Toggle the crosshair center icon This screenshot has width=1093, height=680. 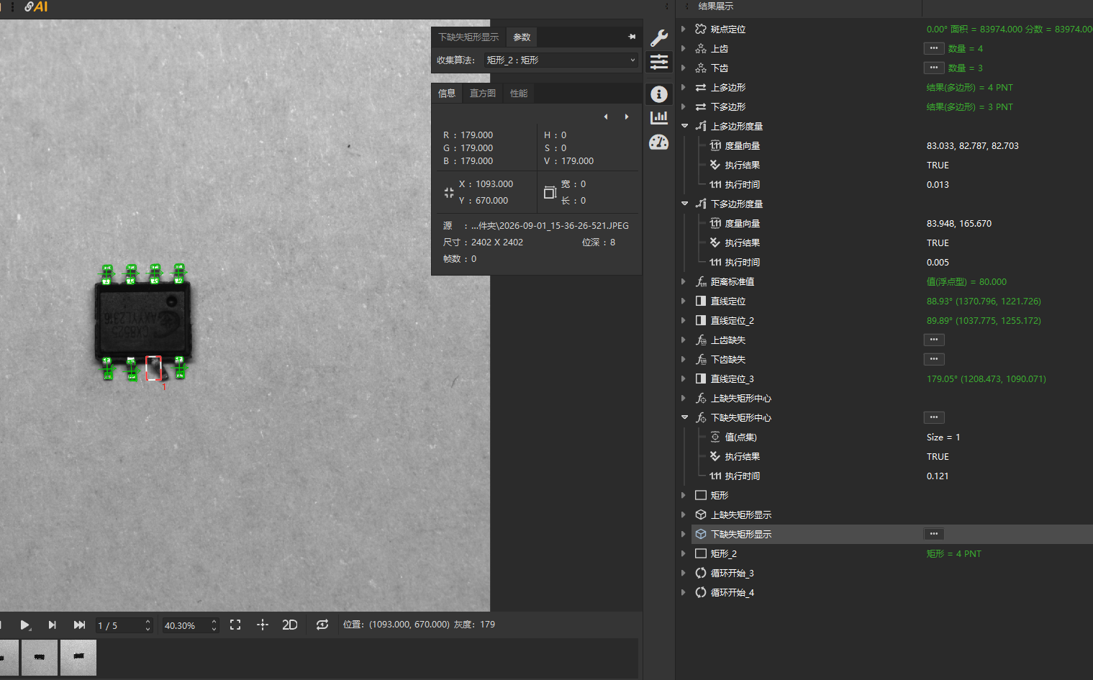pos(263,625)
